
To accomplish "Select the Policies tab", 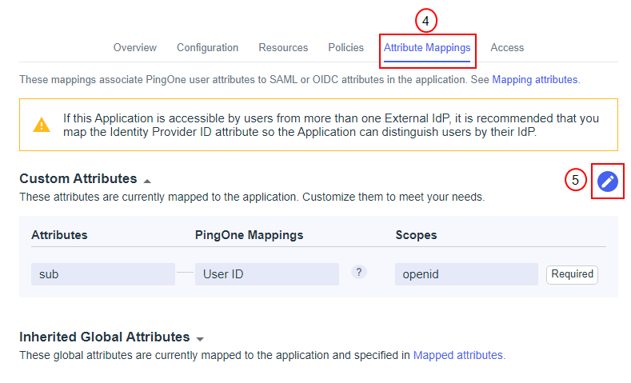I will tap(345, 47).
